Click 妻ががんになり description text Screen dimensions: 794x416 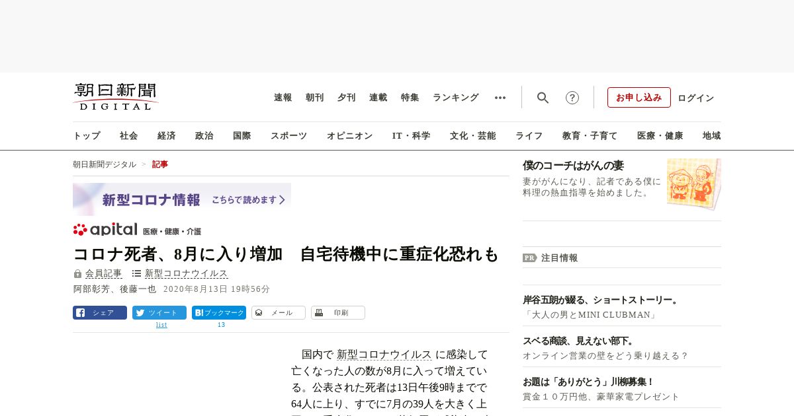point(592,187)
